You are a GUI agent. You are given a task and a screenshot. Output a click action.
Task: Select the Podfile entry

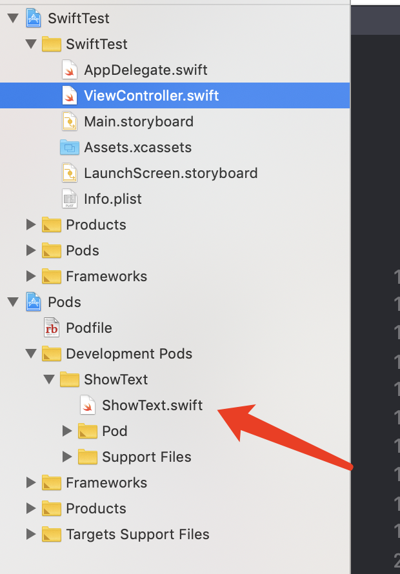pyautogui.click(x=89, y=328)
